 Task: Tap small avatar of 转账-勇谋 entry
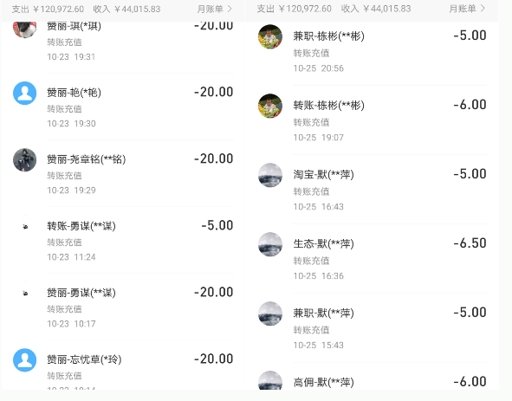click(x=25, y=226)
